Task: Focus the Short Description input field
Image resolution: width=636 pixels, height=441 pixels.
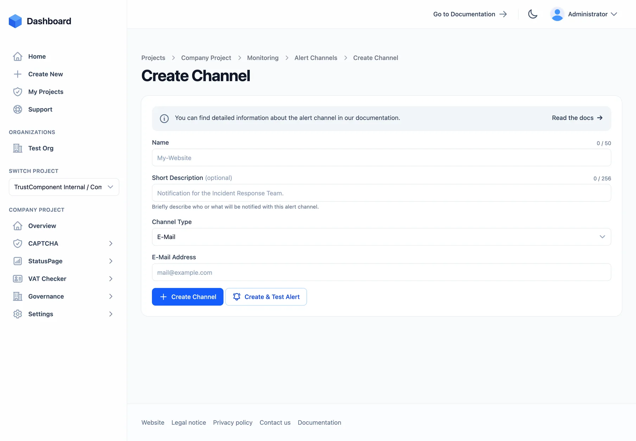Action: tap(382, 193)
